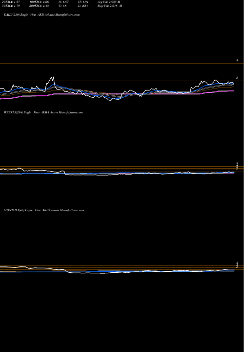Image resolution: width=244 pixels, height=352 pixels.
Task: Click the Day Vol reading
Action: point(110,6)
